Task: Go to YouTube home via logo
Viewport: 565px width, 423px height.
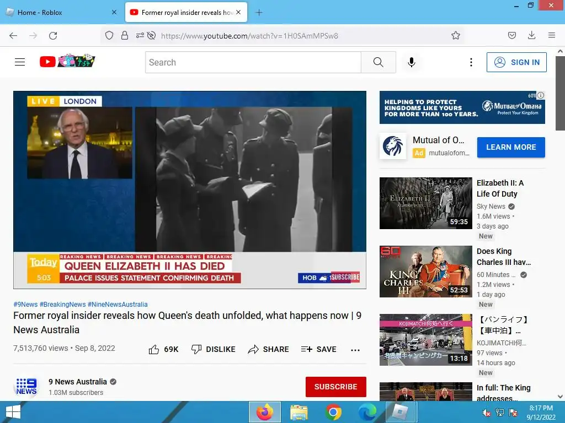Action: click(67, 62)
